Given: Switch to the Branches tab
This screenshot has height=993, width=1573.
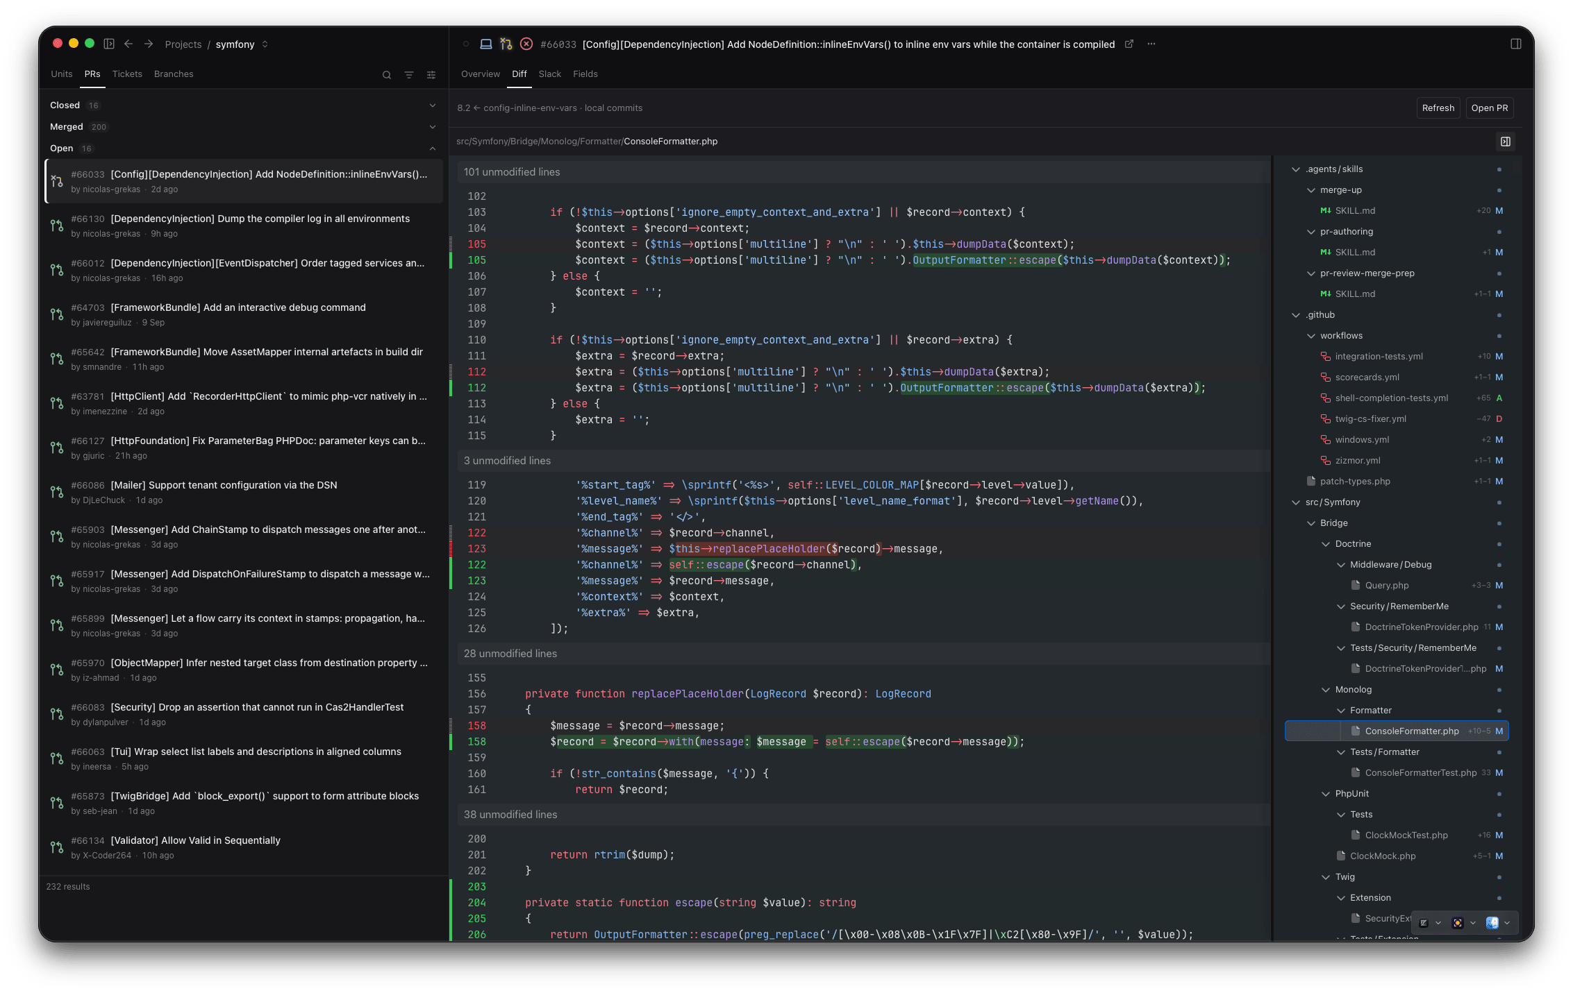Looking at the screenshot, I should coord(174,74).
